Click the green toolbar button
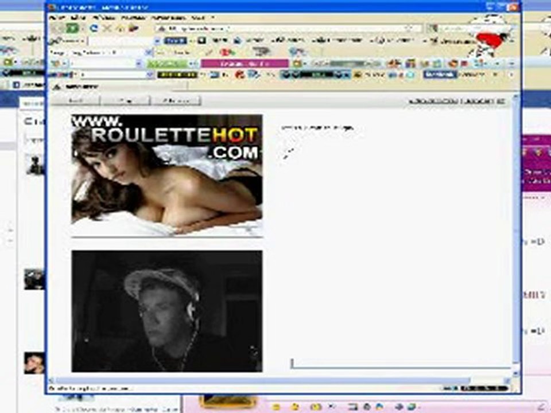This screenshot has width=551, height=413. [167, 64]
